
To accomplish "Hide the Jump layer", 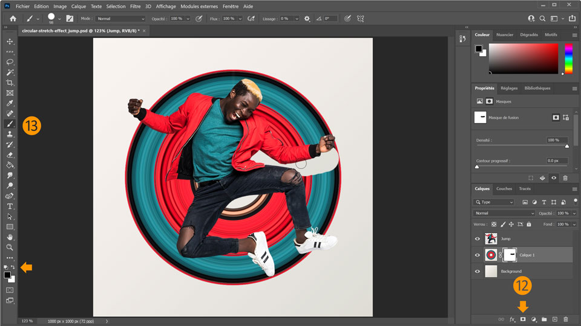I will tap(478, 238).
